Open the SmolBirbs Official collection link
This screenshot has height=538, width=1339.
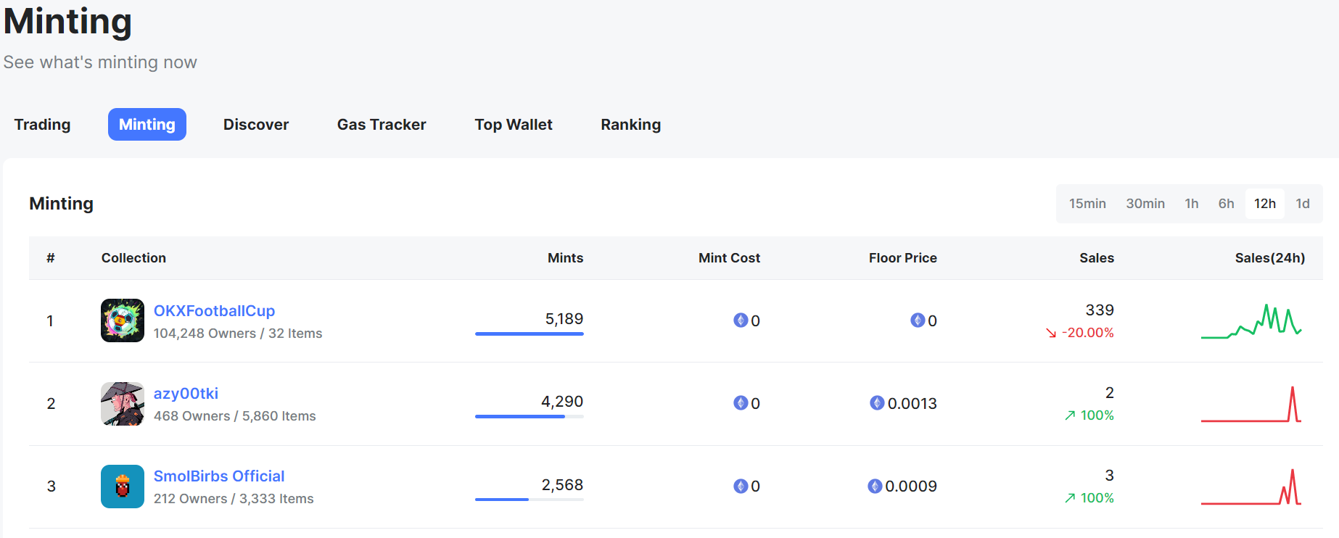coord(218,476)
